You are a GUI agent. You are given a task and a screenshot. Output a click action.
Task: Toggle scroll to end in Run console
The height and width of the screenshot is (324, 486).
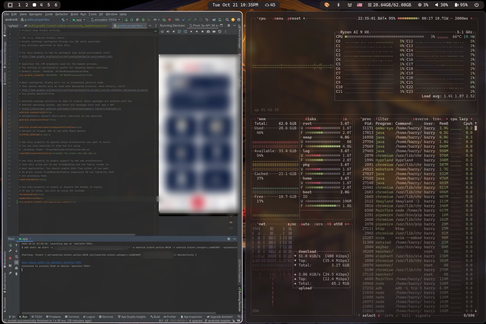click(16, 262)
